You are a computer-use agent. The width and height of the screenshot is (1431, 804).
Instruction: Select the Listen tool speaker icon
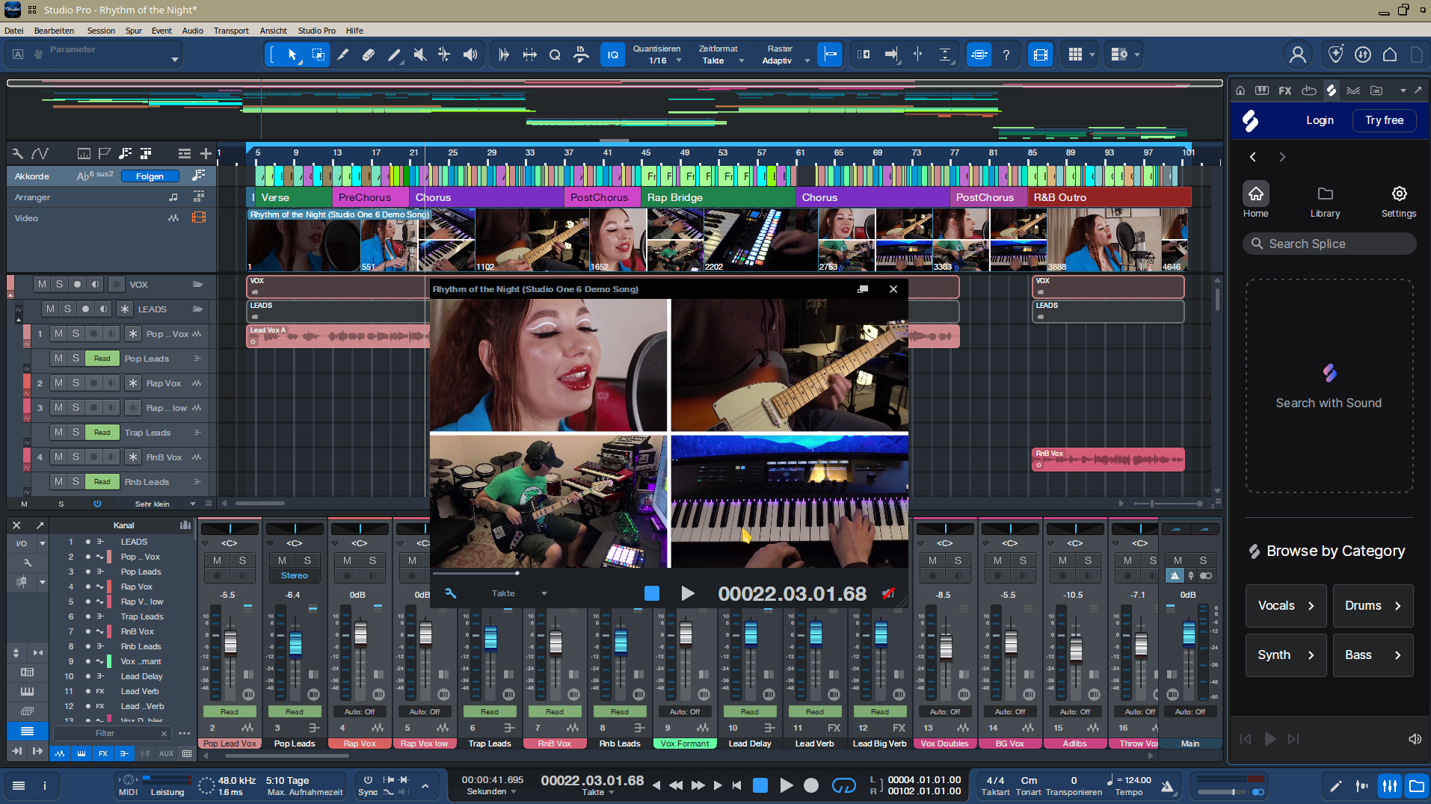click(470, 55)
